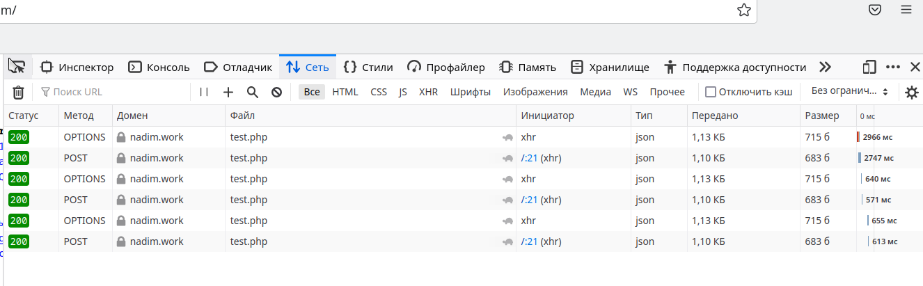Select the Сеть tab
This screenshot has height=286, width=923.
(308, 67)
